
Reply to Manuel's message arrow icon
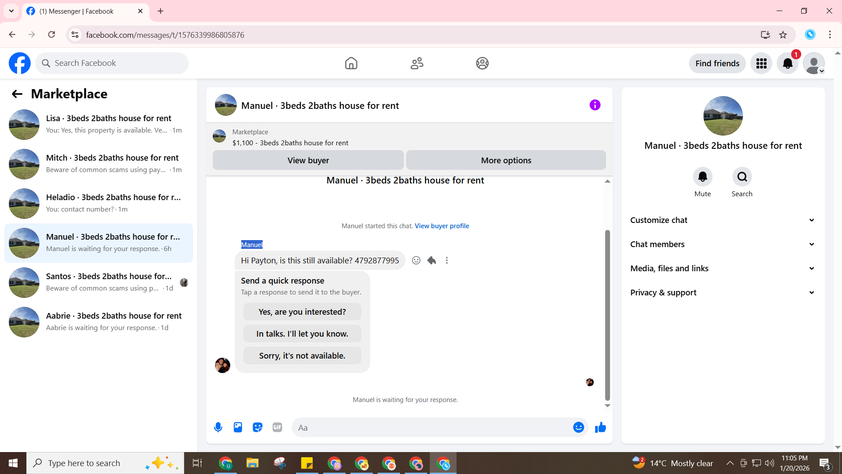(432, 260)
